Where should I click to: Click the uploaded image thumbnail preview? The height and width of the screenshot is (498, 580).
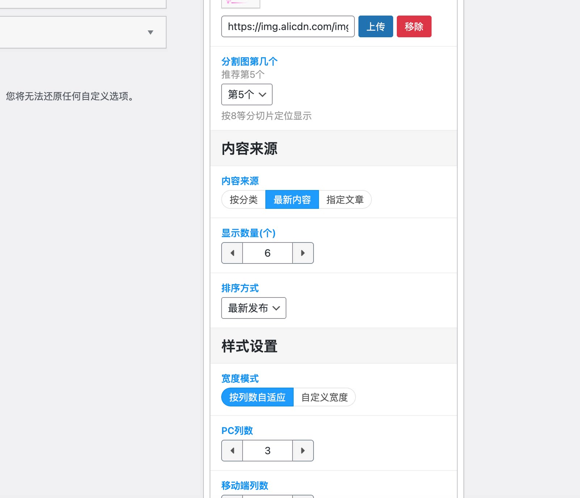pyautogui.click(x=240, y=4)
